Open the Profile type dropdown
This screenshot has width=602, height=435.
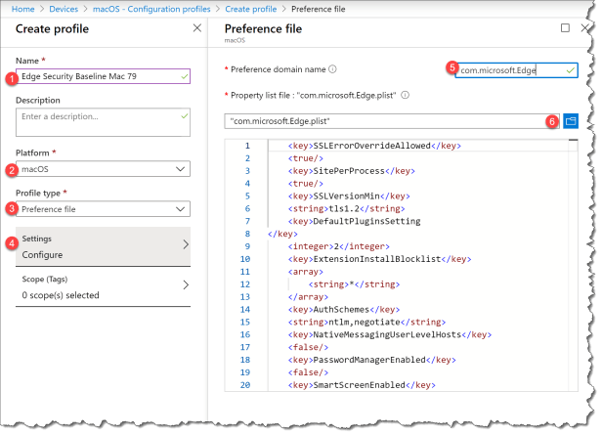[x=103, y=209]
